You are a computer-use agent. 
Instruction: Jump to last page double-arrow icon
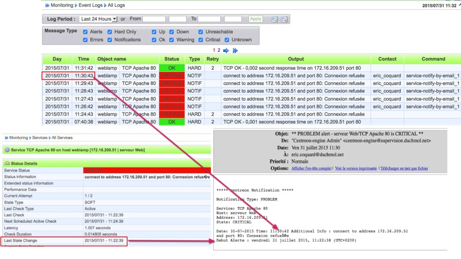pos(235,51)
